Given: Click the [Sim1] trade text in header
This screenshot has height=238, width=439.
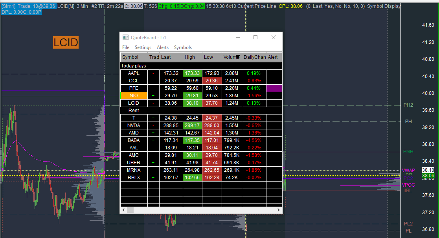Looking at the screenshot, I should (x=28, y=6).
